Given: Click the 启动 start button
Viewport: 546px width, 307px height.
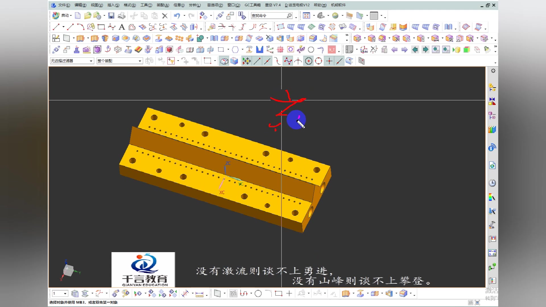Looking at the screenshot, I should [x=63, y=16].
